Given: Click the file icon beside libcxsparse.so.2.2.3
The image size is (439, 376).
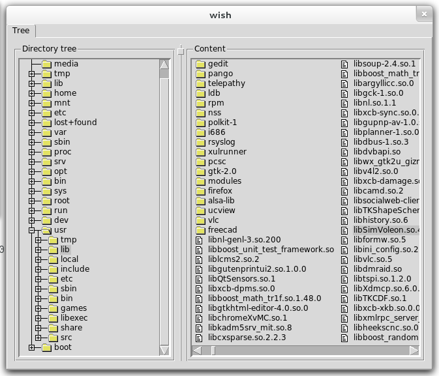Looking at the screenshot, I should pos(199,338).
